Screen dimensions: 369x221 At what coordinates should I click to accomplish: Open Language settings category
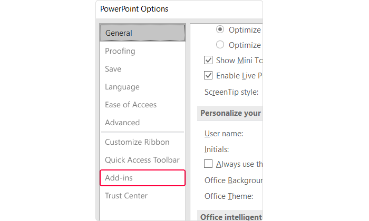point(122,87)
